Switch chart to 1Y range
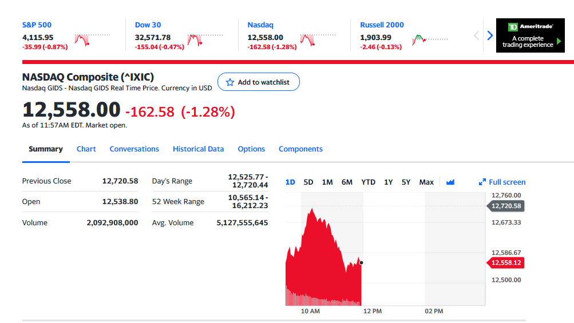The width and height of the screenshot is (574, 323). point(389,182)
